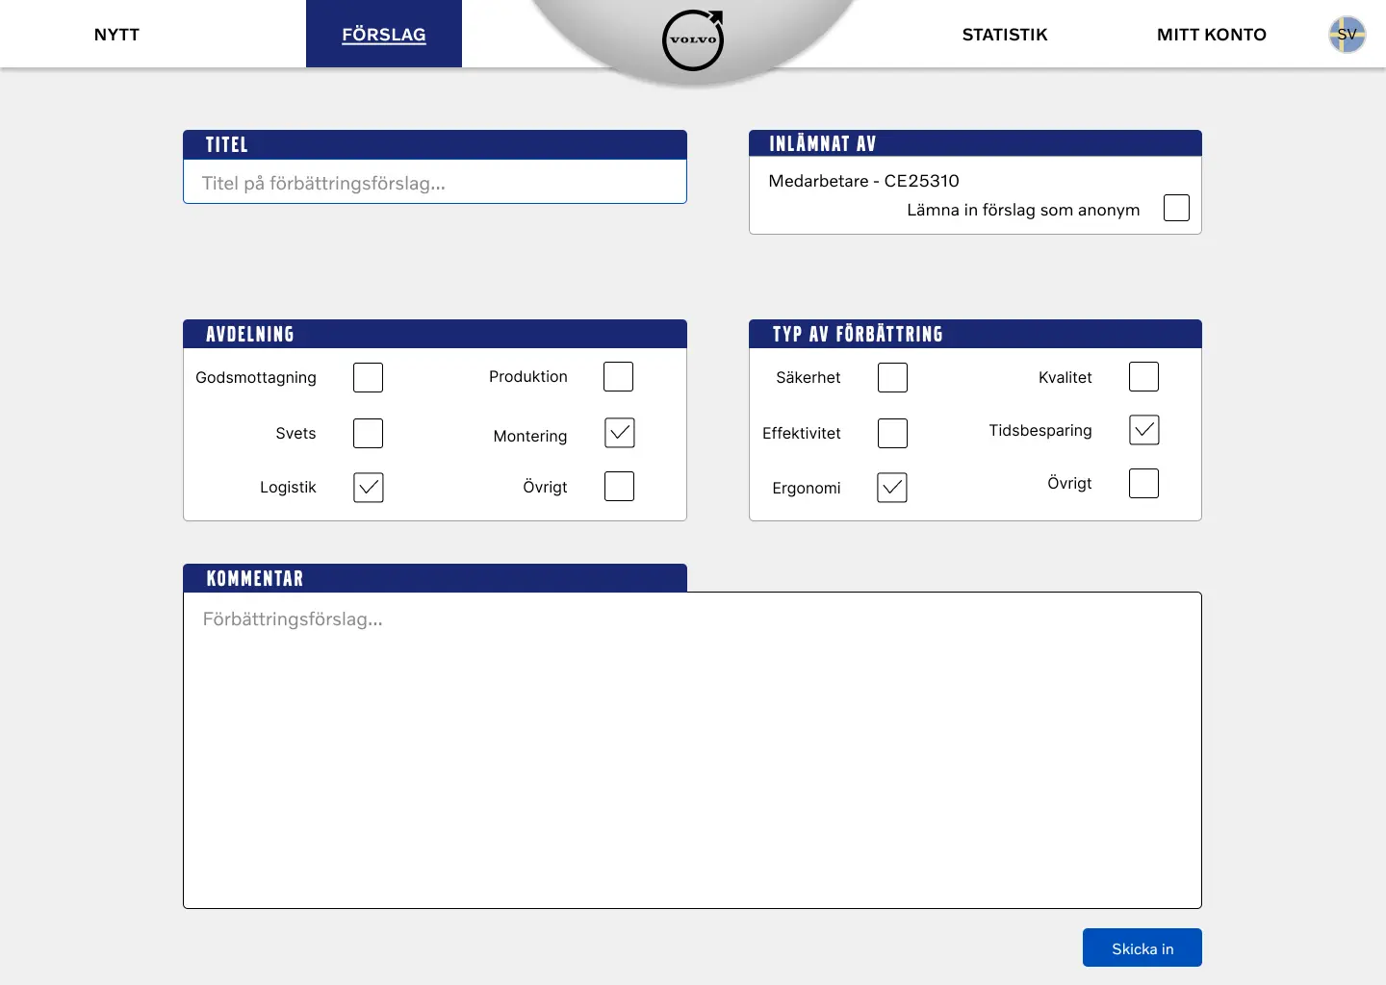The height and width of the screenshot is (985, 1386).
Task: Tick the Säkerhet improvement type
Action: pyautogui.click(x=892, y=377)
